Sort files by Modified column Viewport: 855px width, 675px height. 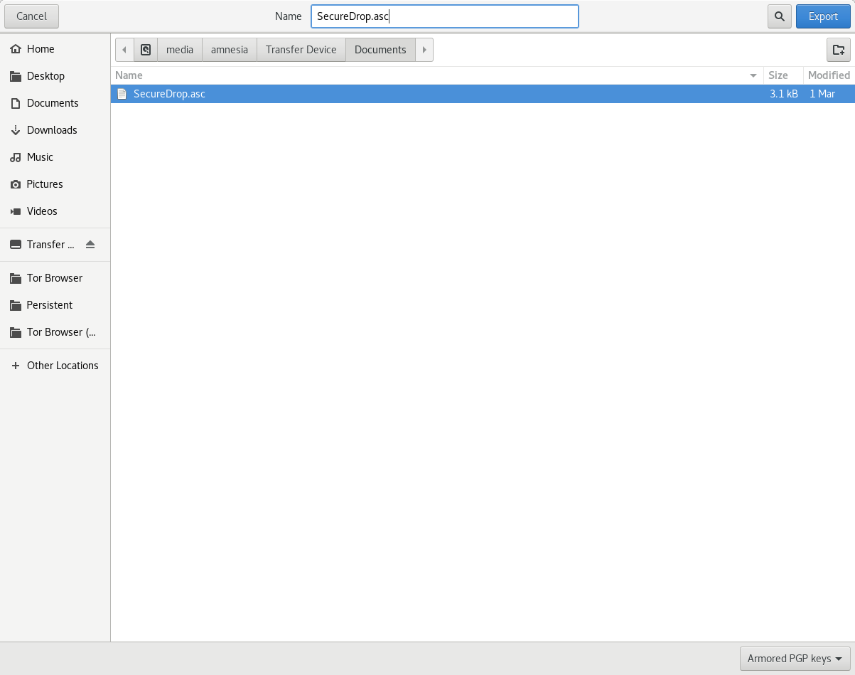pyautogui.click(x=829, y=75)
